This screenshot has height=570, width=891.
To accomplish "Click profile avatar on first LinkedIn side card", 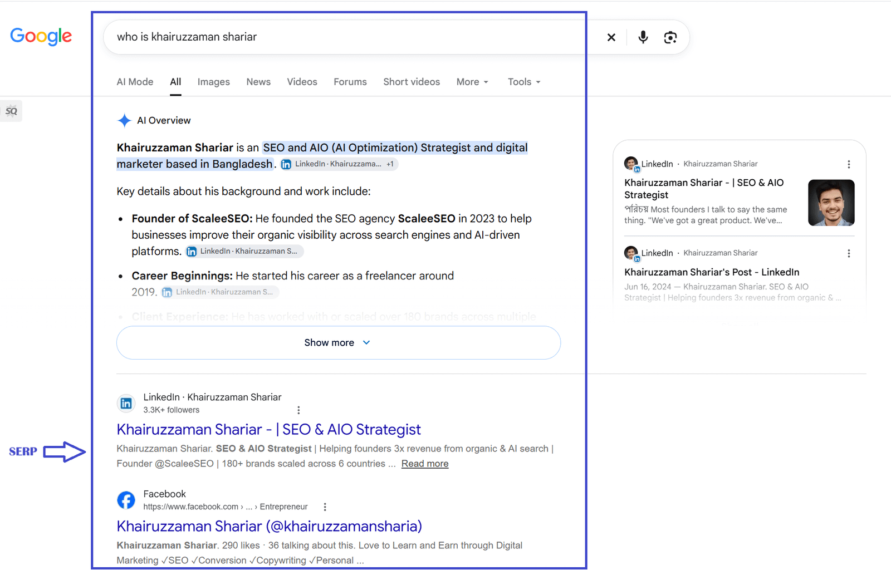I will 631,164.
